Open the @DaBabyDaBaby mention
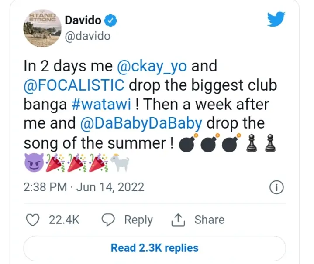Image resolution: width=314 pixels, height=264 pixels. tap(141, 123)
